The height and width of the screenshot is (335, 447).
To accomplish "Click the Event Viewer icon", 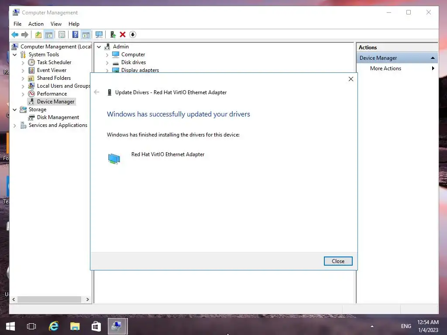I will click(x=31, y=70).
